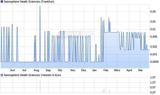Click the 0,0005 price axis label
The width and height of the screenshot is (160, 95).
(154, 62)
